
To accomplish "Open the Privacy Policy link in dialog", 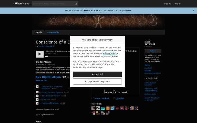I will 110,53.
